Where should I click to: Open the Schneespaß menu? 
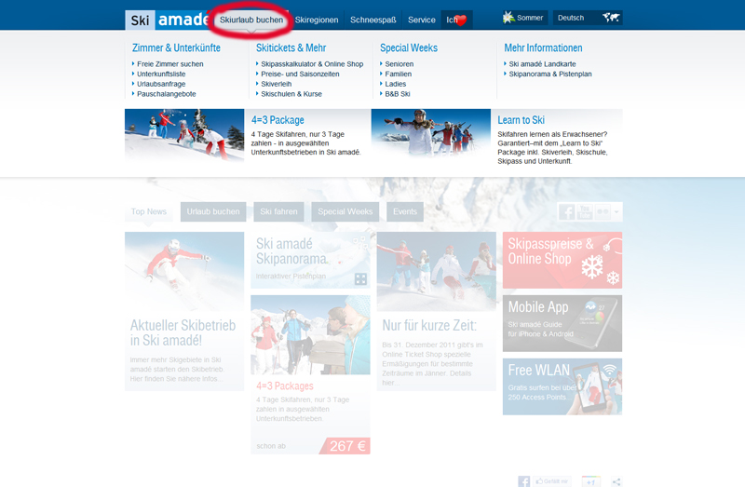coord(373,20)
